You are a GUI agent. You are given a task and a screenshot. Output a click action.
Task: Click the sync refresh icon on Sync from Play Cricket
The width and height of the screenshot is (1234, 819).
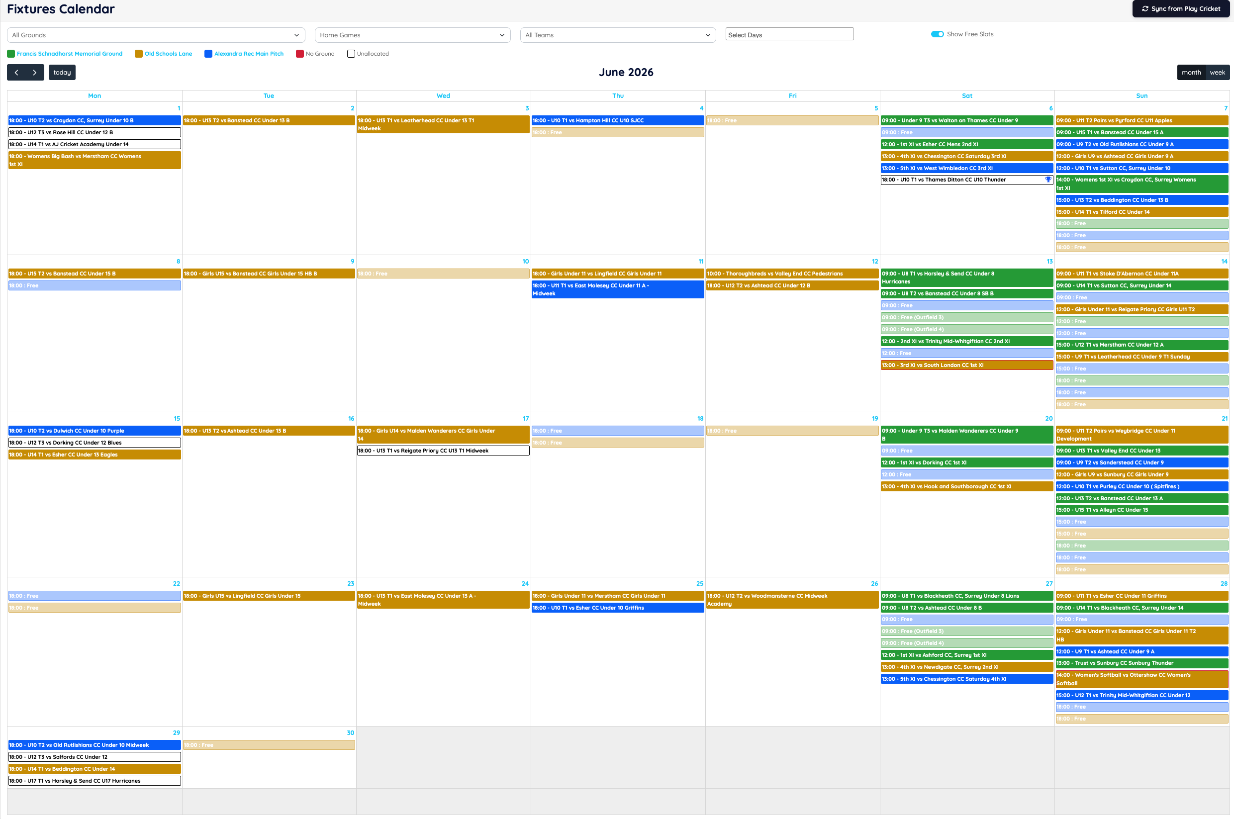point(1144,8)
